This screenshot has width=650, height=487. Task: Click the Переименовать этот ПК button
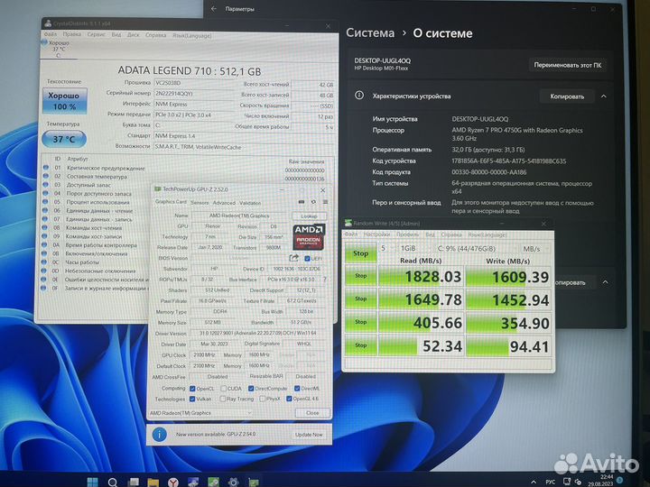(568, 65)
